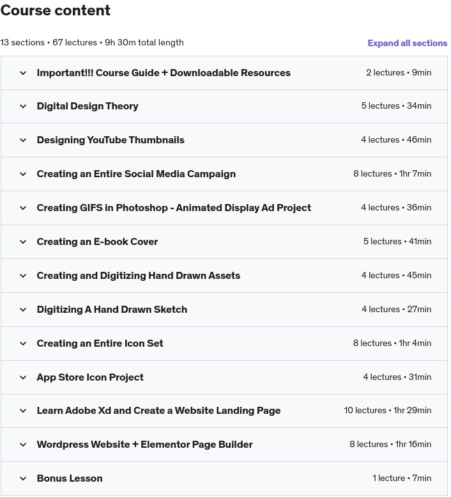Click the Course content heading

pos(56,11)
